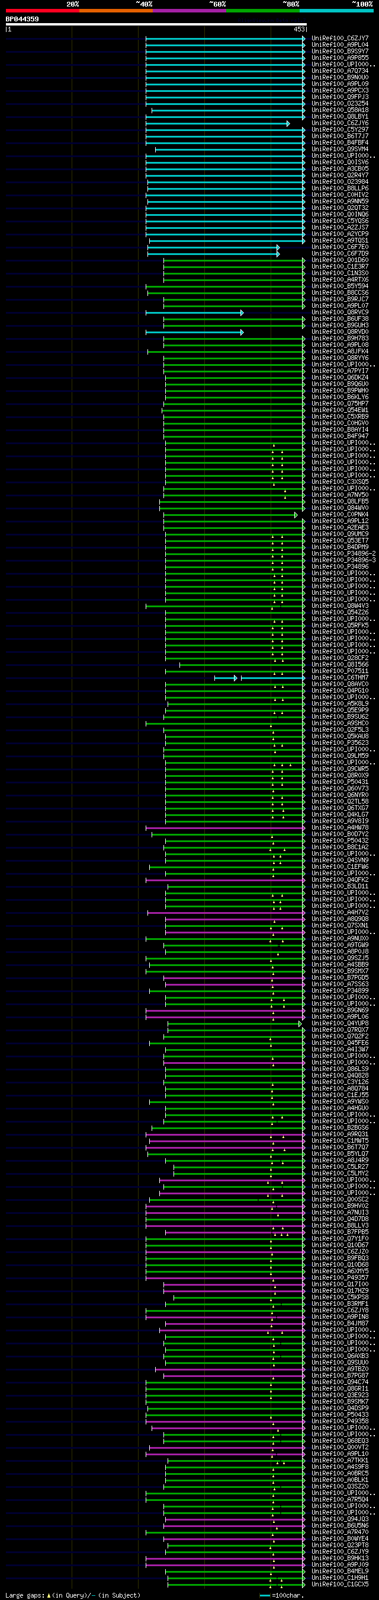This screenshot has width=379, height=1600.
Task: Select label UniRef100_Q75HP7
Action: (340, 404)
